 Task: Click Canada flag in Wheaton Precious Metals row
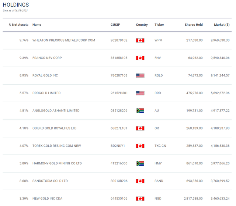[140, 40]
